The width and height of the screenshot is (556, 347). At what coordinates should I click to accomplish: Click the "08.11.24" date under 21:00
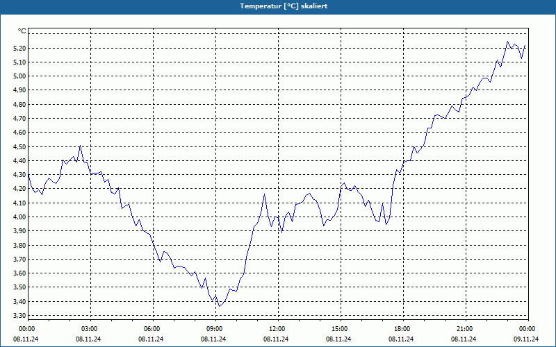pyautogui.click(x=464, y=339)
